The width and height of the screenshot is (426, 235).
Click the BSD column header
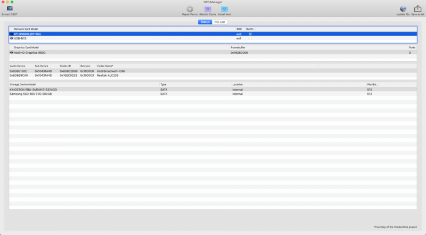coord(239,29)
